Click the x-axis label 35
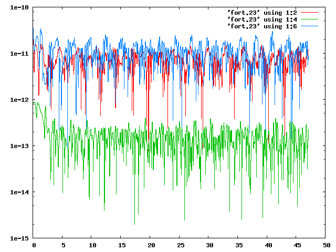336x252 pixels. tap(239, 245)
